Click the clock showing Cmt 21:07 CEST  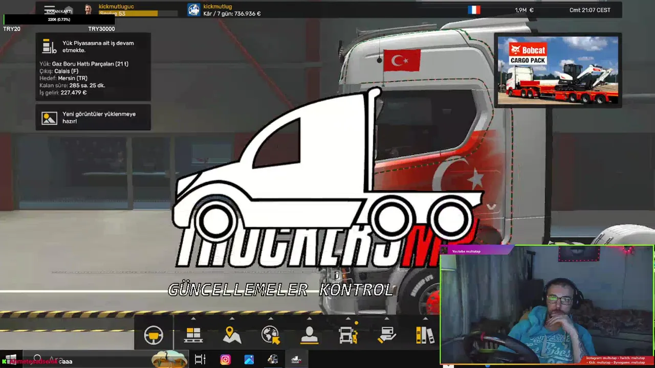[589, 10]
